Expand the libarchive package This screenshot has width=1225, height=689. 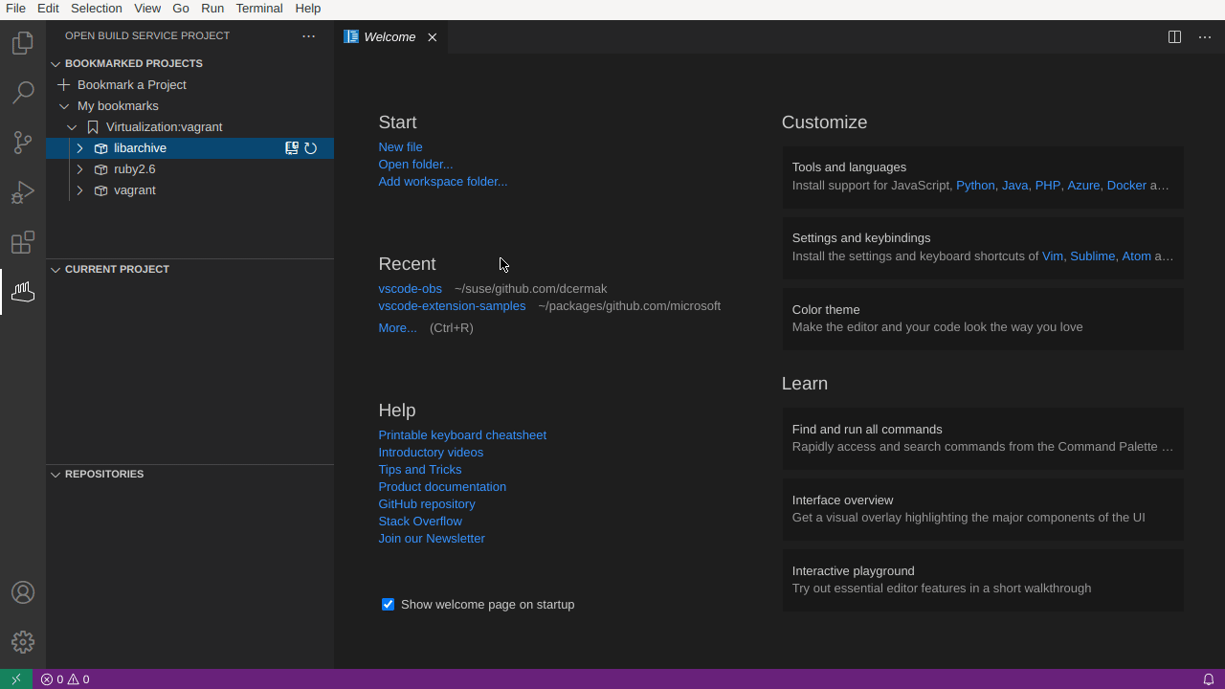(x=79, y=148)
